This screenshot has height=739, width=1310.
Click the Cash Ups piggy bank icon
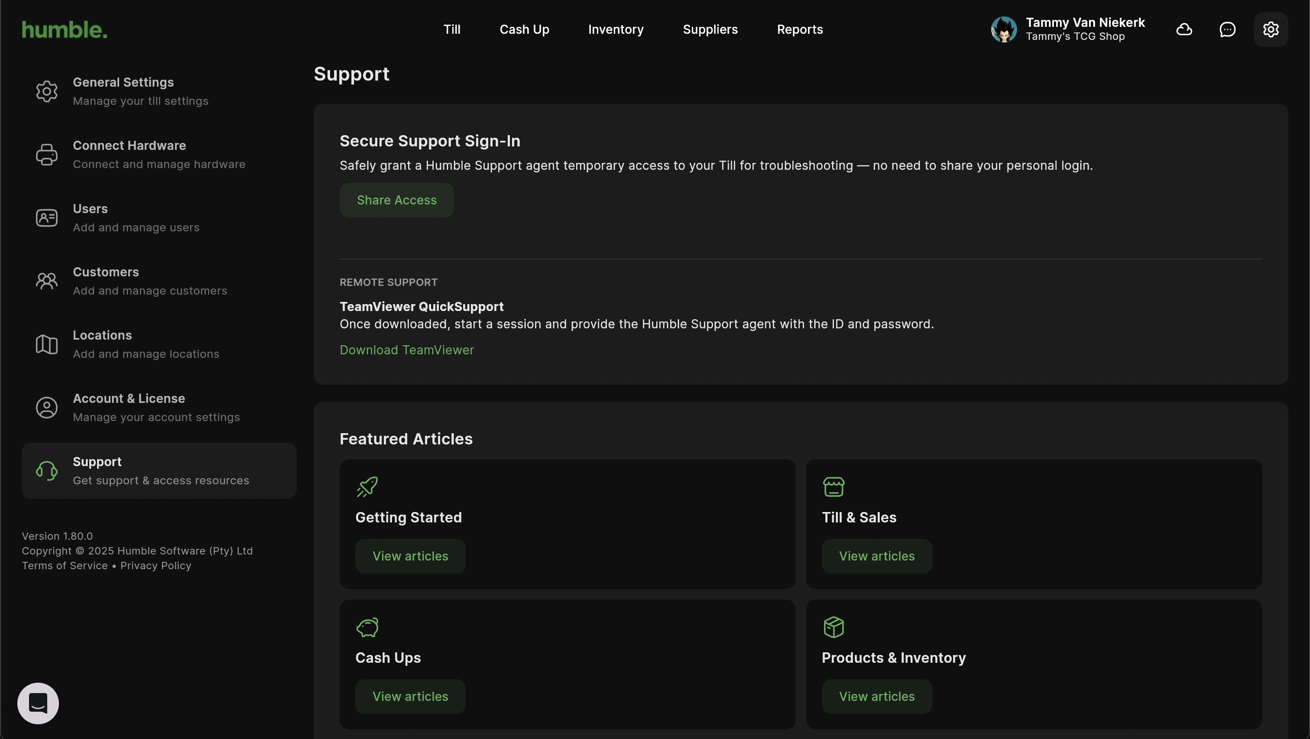click(367, 627)
